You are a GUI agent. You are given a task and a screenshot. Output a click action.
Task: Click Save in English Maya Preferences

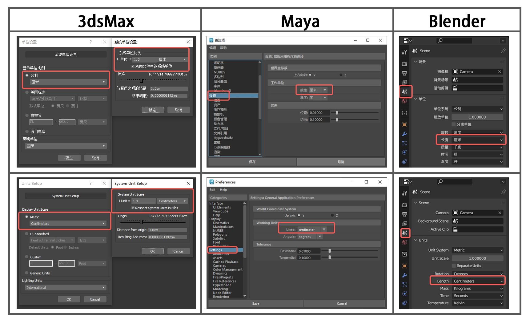[255, 303]
